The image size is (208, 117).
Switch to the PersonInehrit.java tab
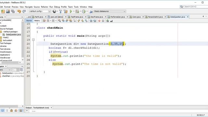tap(155, 17)
